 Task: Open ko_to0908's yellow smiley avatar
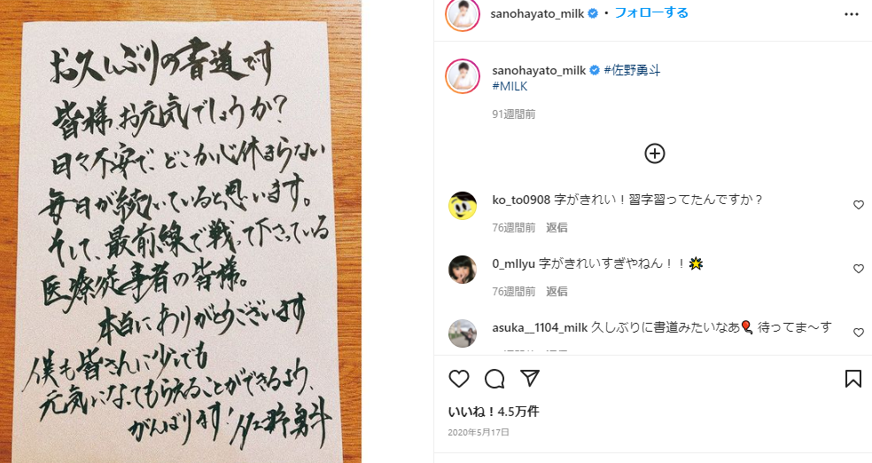463,206
